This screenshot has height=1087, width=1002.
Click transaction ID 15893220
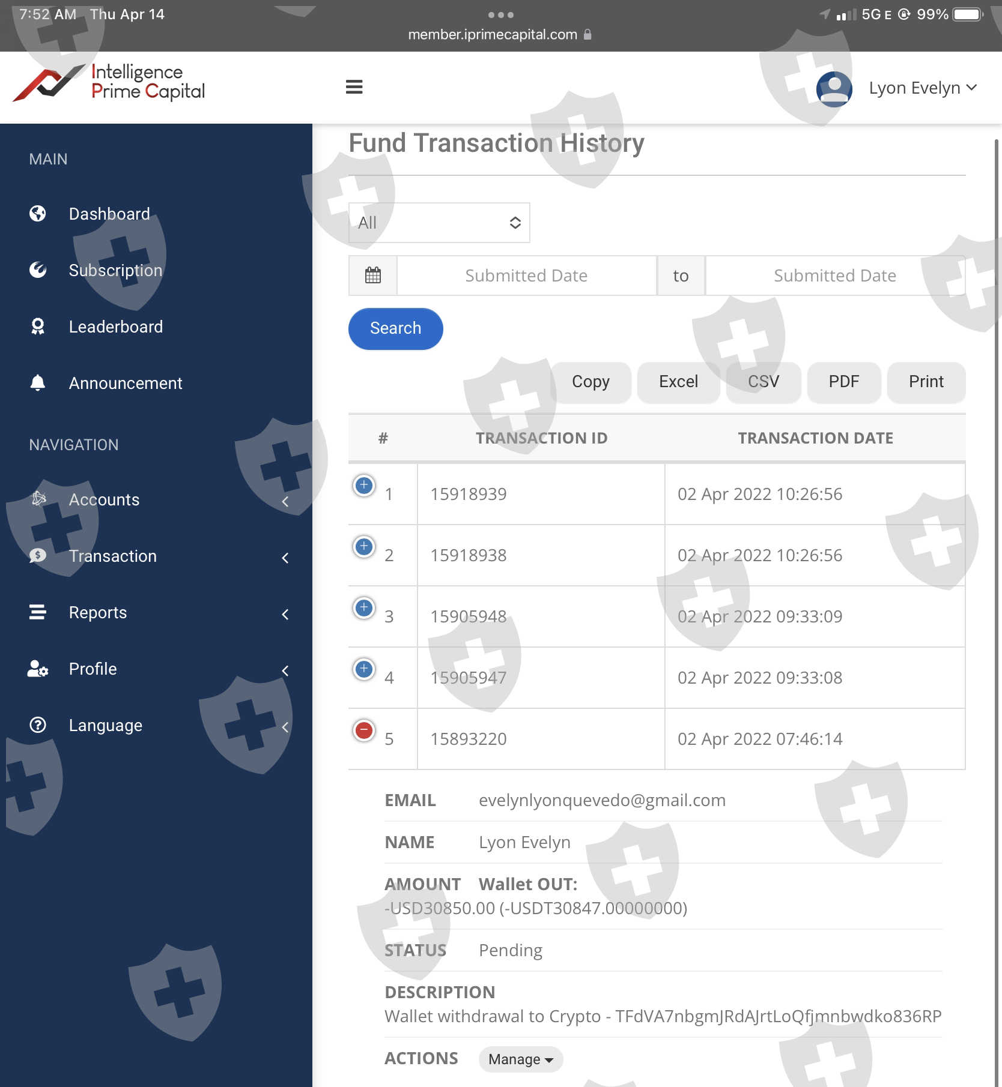pyautogui.click(x=469, y=739)
